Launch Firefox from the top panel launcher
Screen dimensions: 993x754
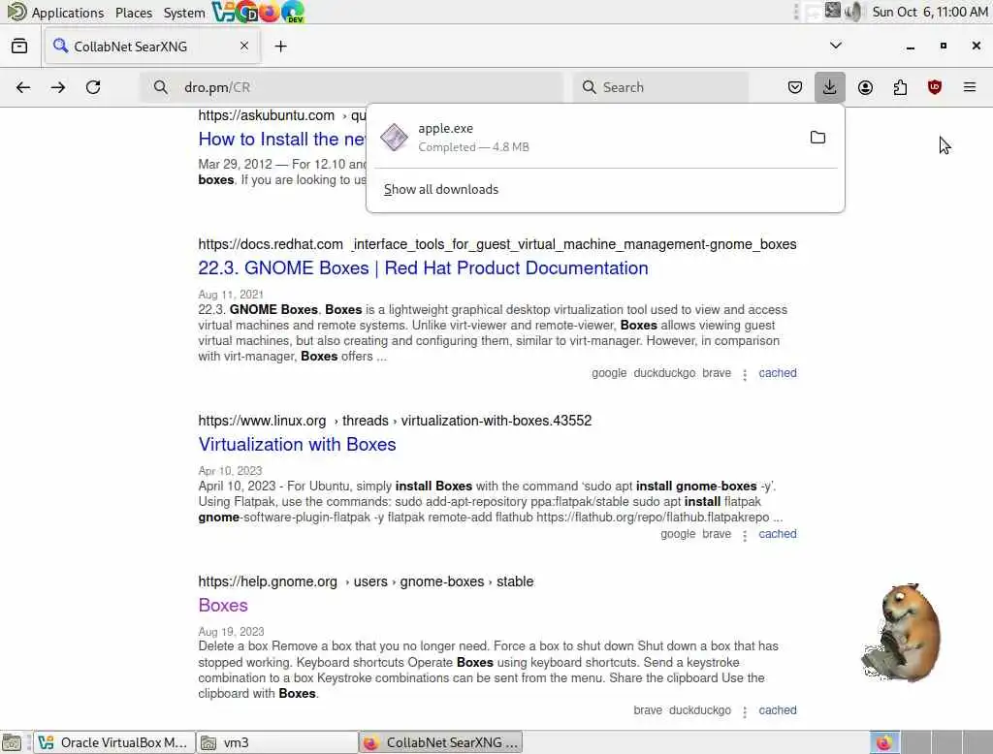(x=270, y=12)
